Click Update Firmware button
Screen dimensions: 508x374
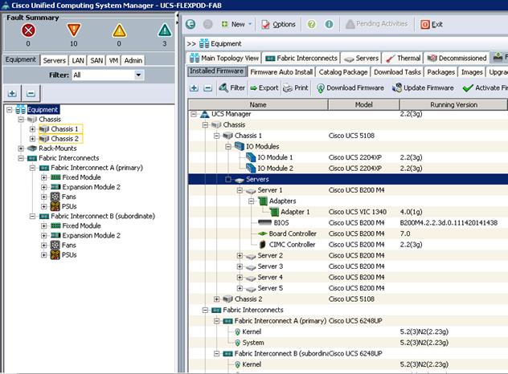(x=423, y=87)
